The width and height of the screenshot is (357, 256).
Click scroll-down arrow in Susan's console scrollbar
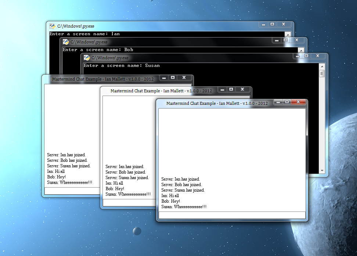[322, 171]
